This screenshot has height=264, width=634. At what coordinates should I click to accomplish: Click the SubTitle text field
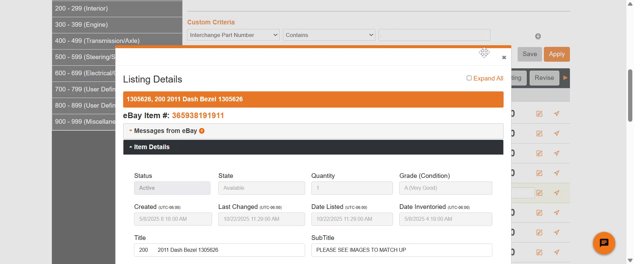[402, 250]
